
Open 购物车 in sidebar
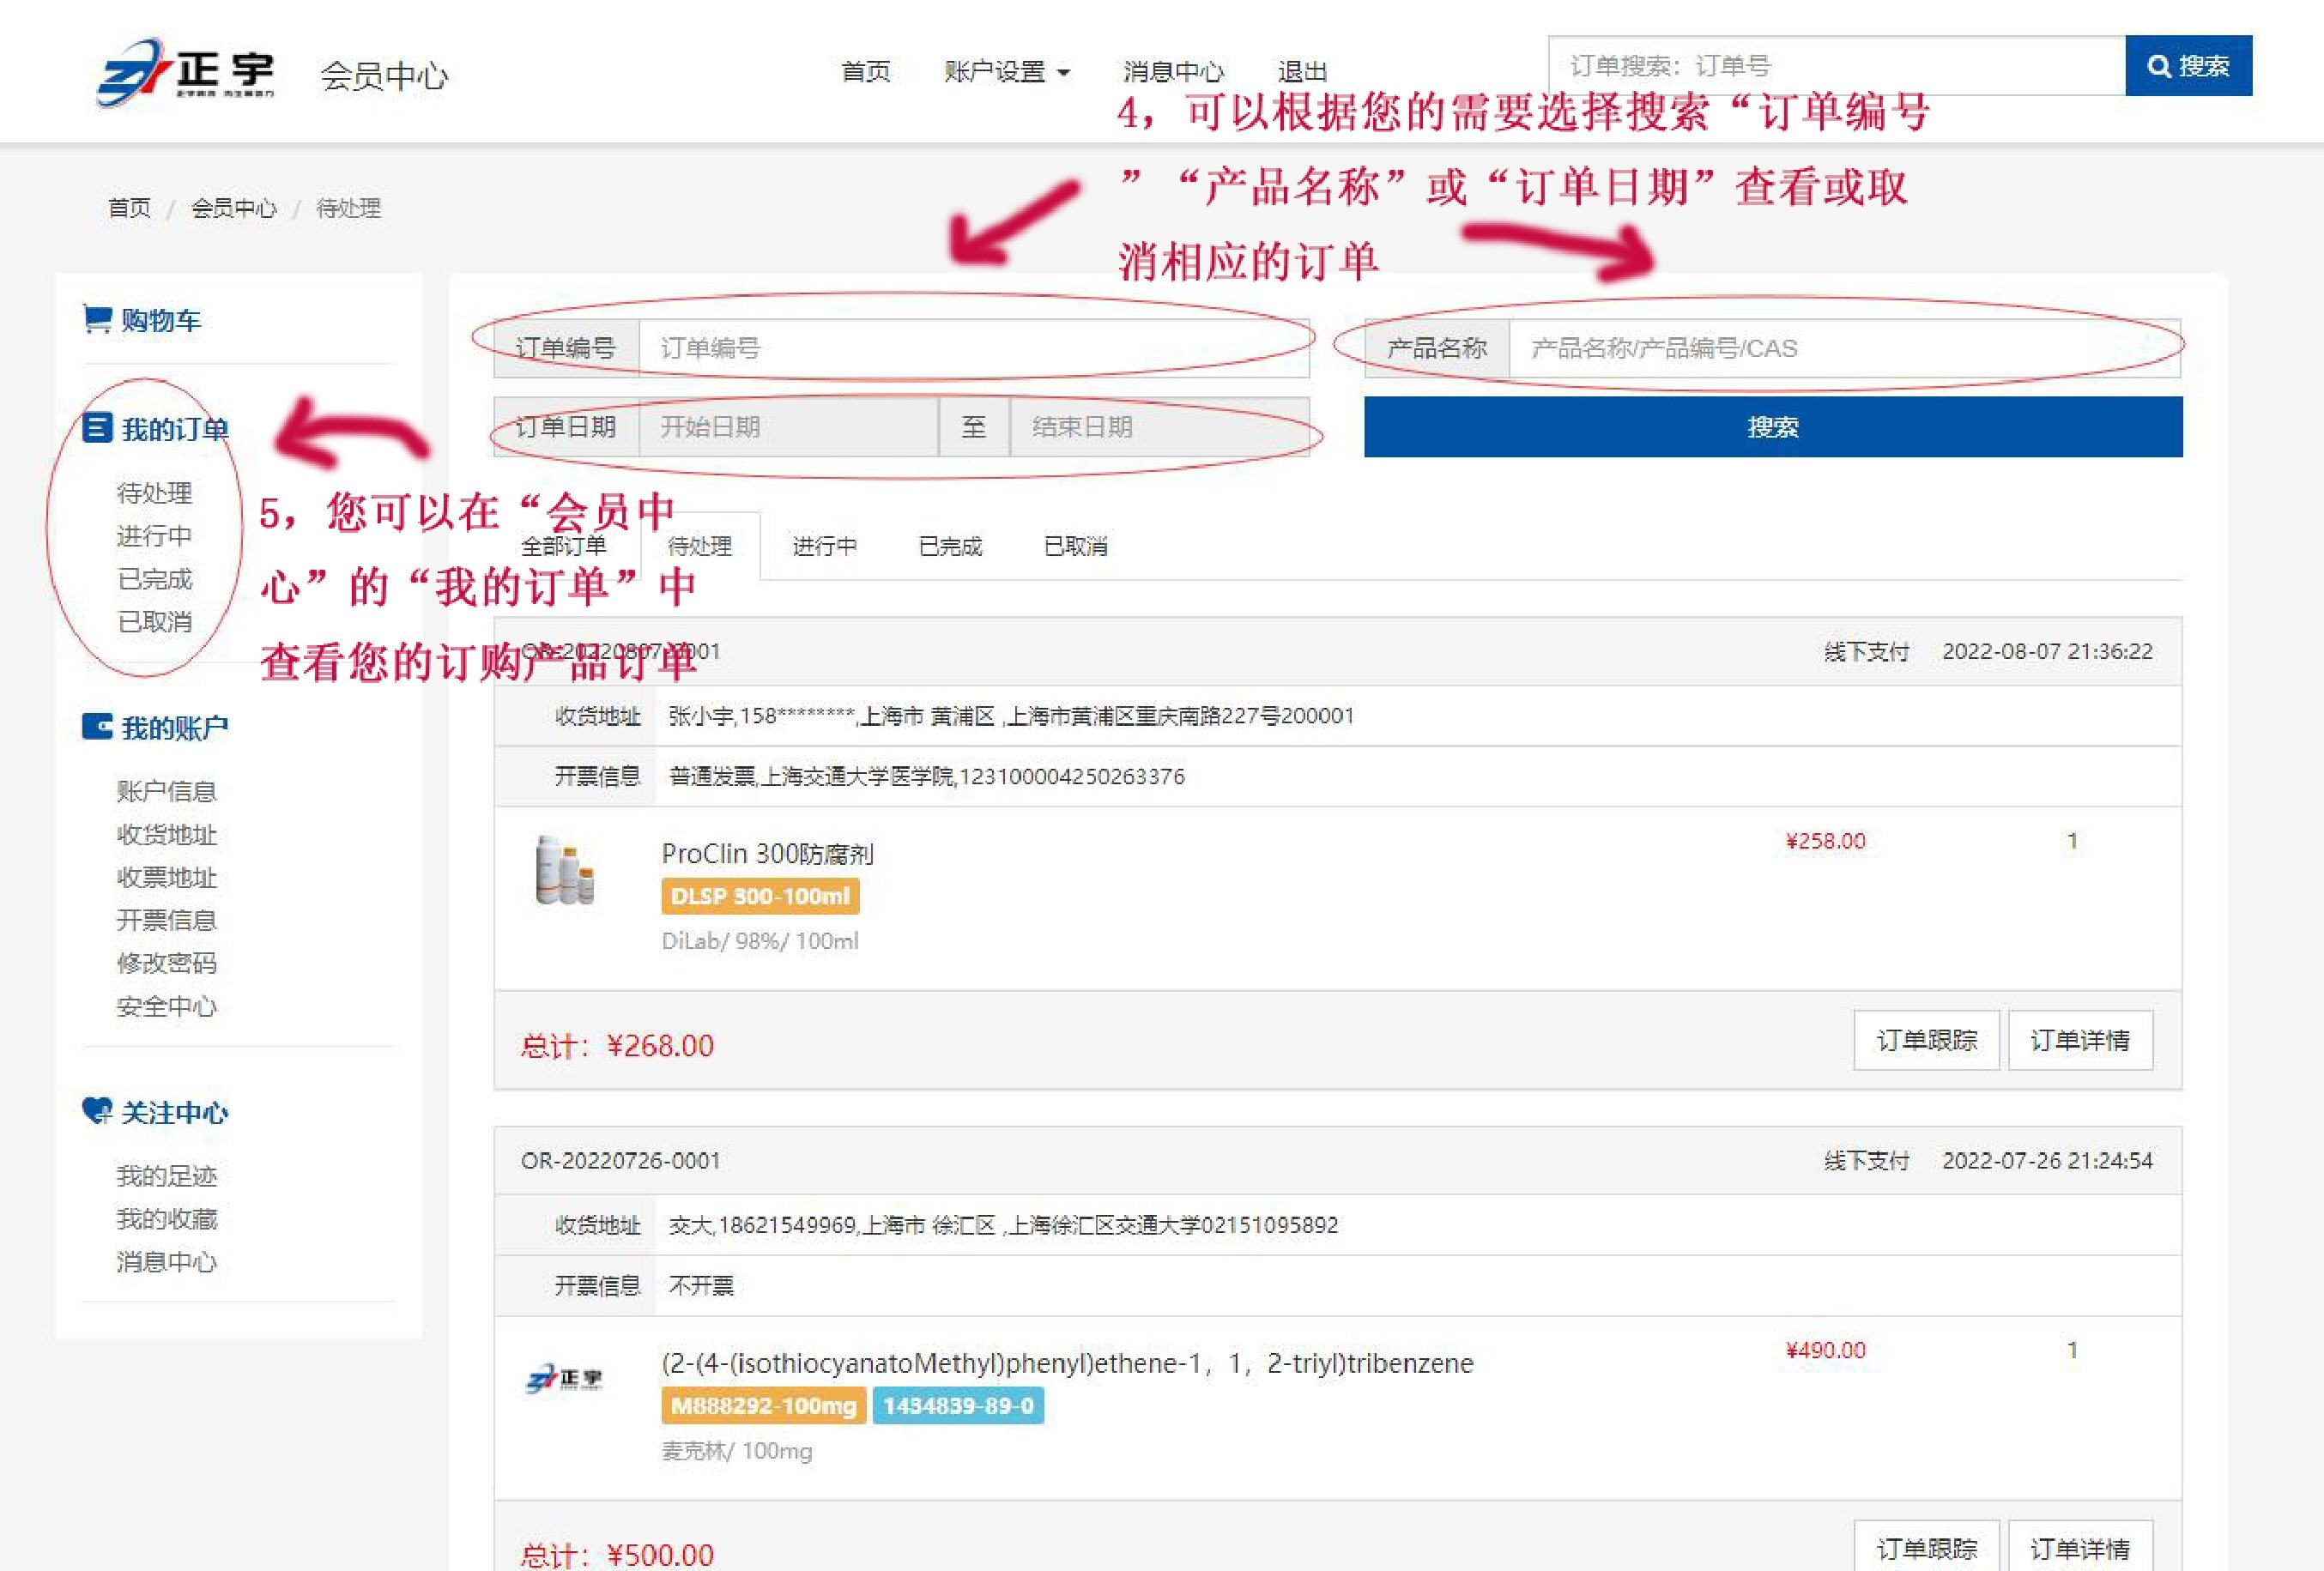[x=161, y=320]
